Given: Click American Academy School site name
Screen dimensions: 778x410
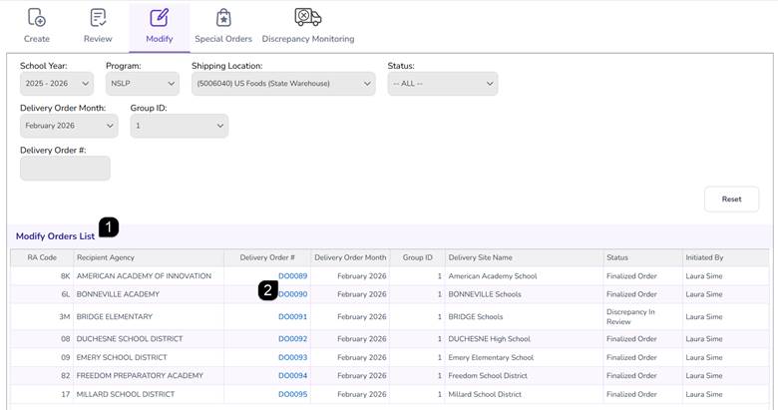Looking at the screenshot, I should [x=493, y=276].
